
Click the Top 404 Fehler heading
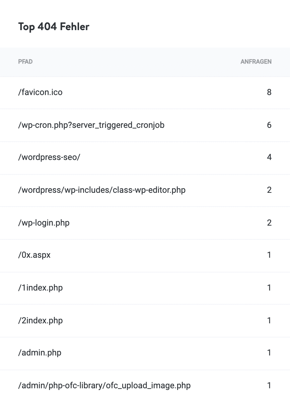point(54,27)
